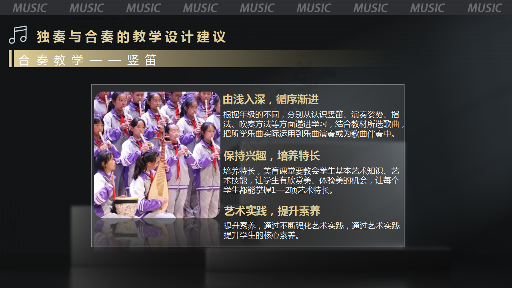Select the heading 保持兴趣，培养特长
The width and height of the screenshot is (512, 288).
coord(272,156)
